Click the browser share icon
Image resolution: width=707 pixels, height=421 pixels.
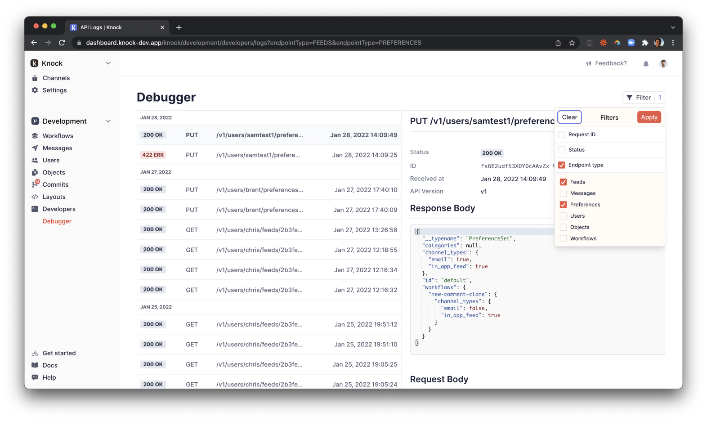[558, 43]
